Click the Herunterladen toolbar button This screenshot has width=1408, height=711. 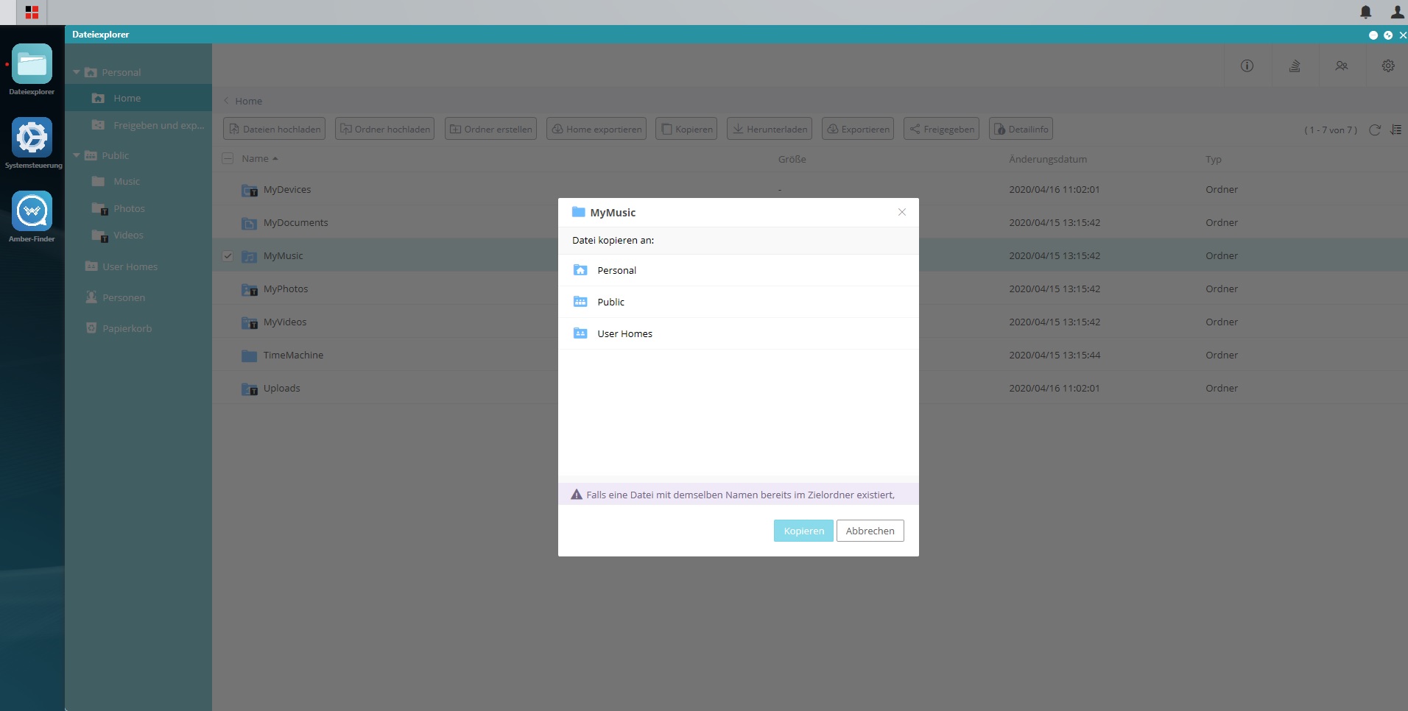(x=770, y=129)
